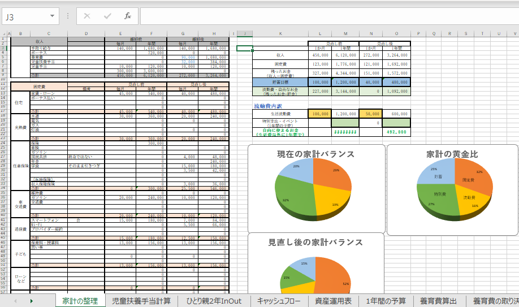This screenshot has width=519, height=307.
Task: Select column O header
Action: [x=396, y=34]
